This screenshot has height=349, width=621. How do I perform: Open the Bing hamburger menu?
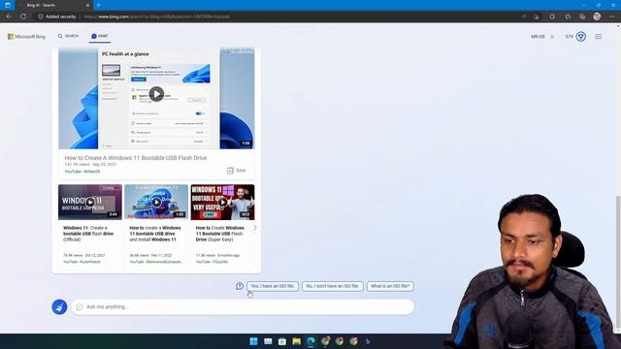[598, 37]
